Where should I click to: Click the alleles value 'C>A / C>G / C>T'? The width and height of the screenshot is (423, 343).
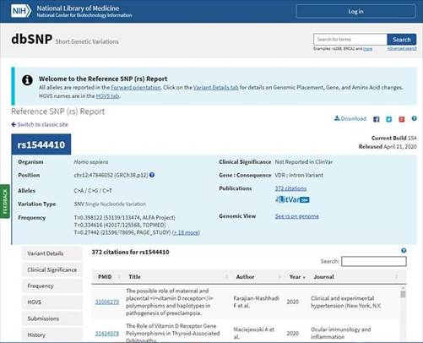click(93, 191)
